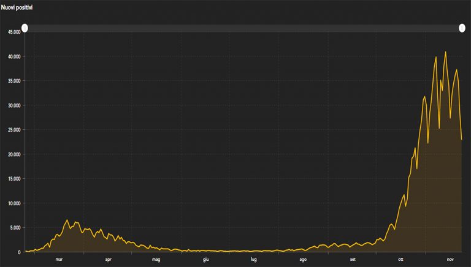Click the 15.000 y-axis label
471x267 pixels.
14,178
